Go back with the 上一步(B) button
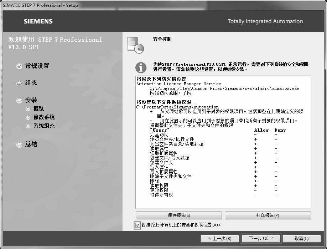Viewport: 327px width, 249px height. (x=220, y=239)
